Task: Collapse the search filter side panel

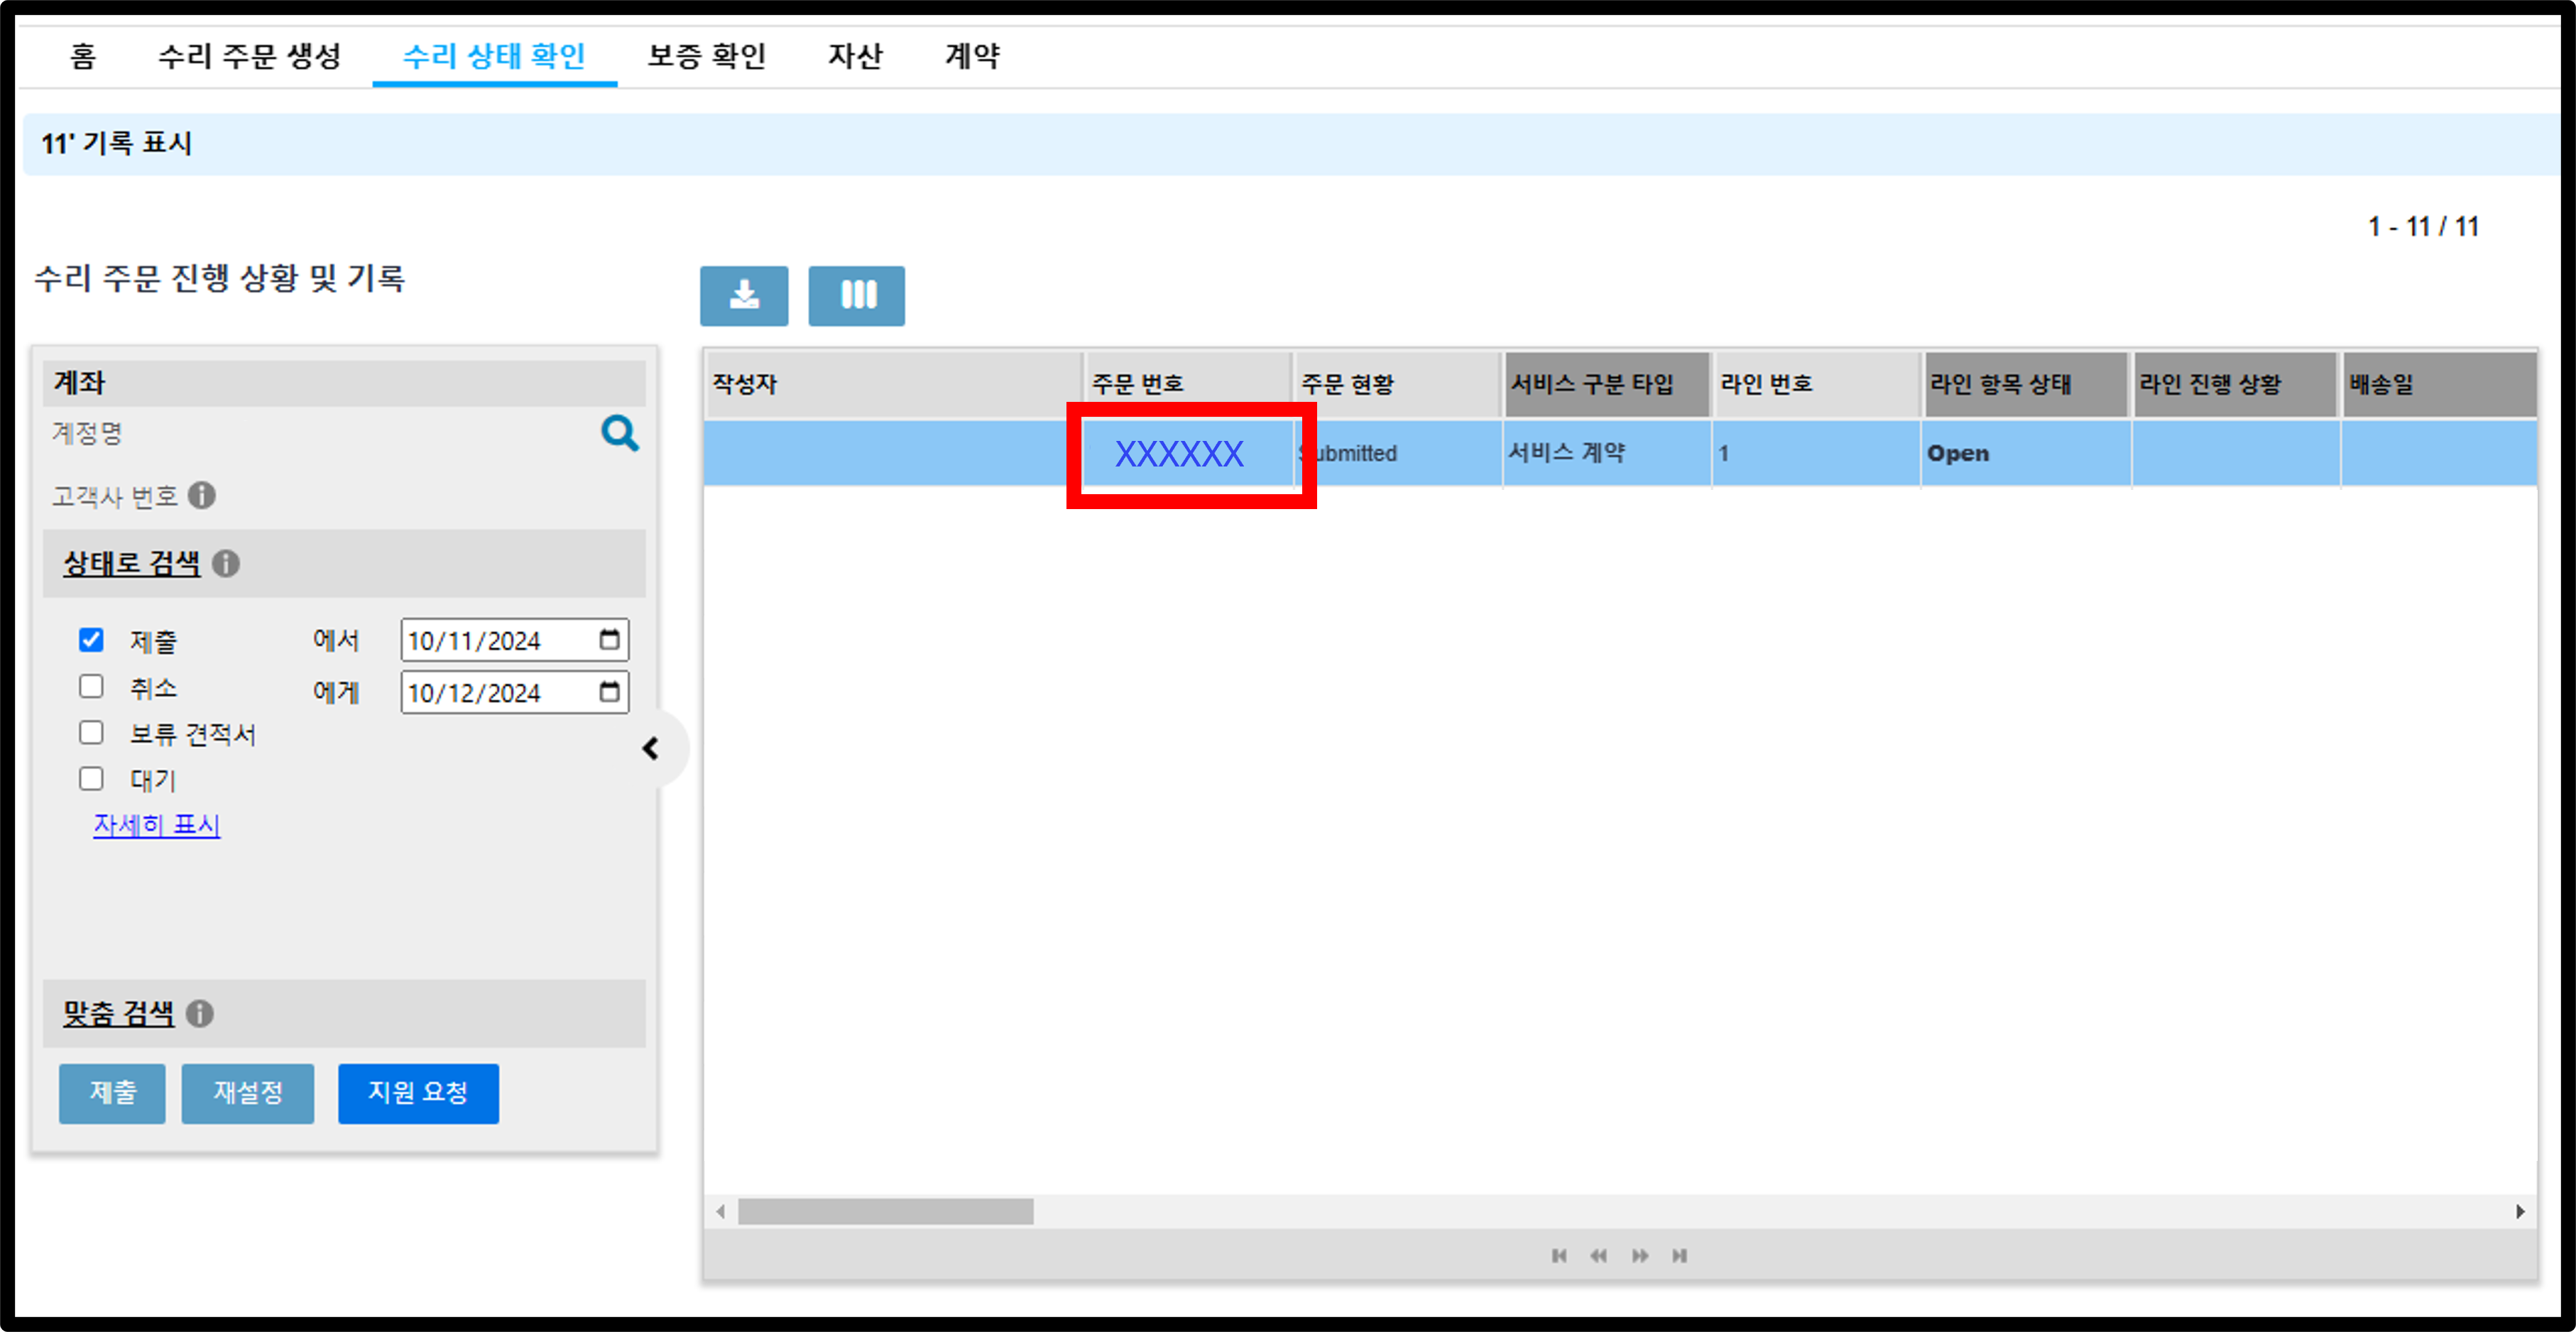Action: [651, 748]
